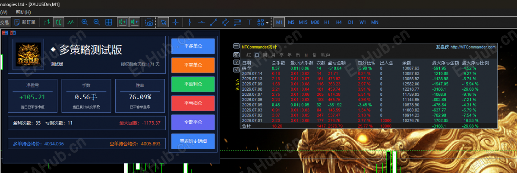Switch chart to line chart view
Viewport: 517px width, 173px height.
coord(71,22)
